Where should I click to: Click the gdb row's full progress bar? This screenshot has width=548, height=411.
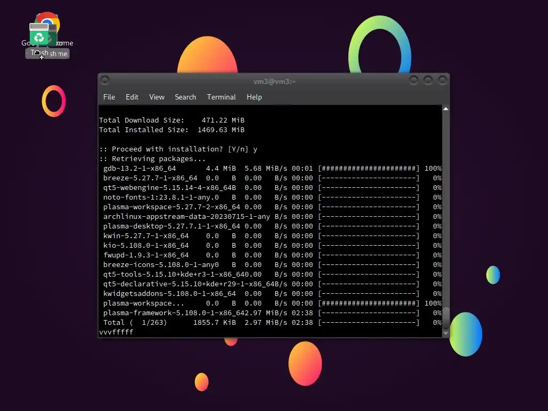click(x=369, y=169)
